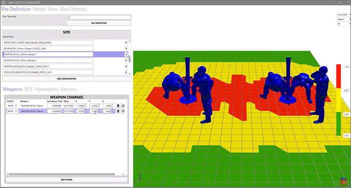Decrease Y value on first charge row
Screen dimensions: 351x188
[x=99, y=106]
